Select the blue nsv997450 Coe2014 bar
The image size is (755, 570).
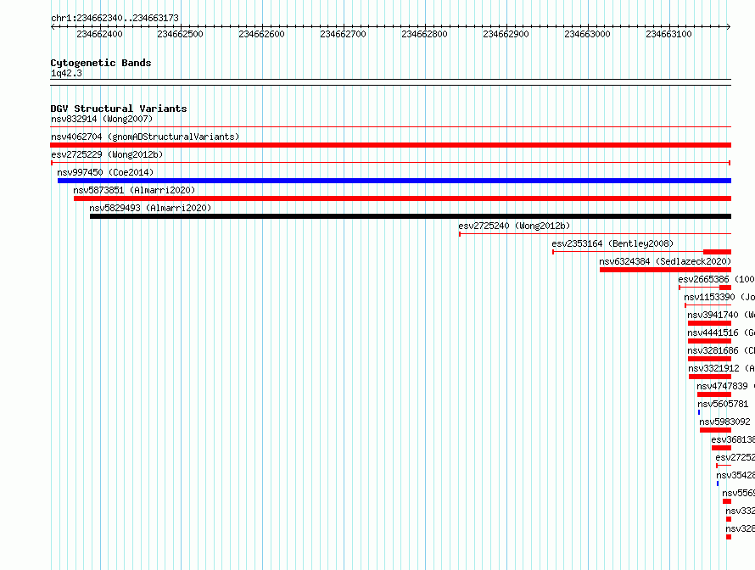[x=394, y=181]
